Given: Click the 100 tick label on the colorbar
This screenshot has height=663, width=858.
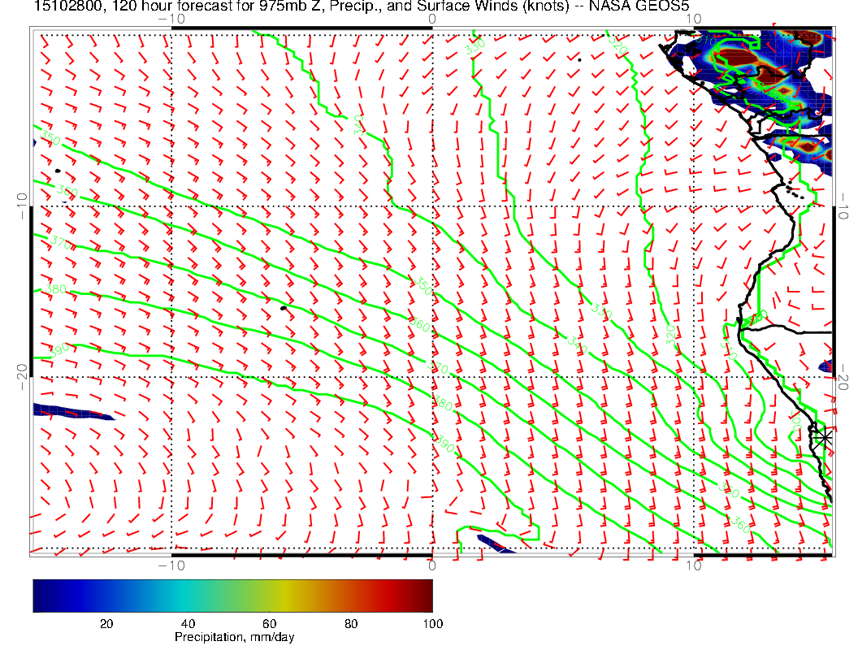Looking at the screenshot, I should [432, 623].
